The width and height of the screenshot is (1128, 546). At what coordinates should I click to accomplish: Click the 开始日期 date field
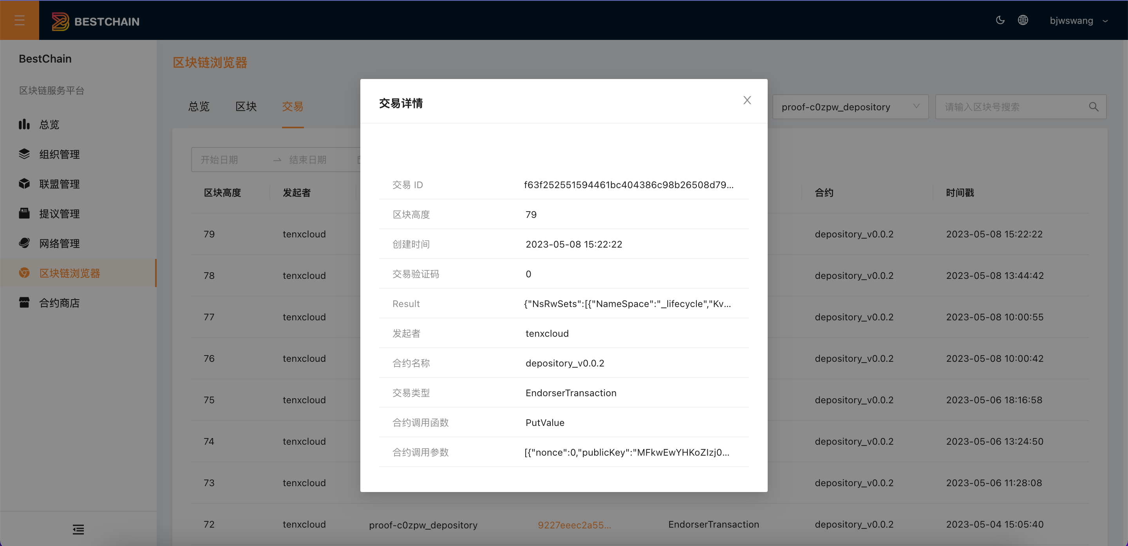pyautogui.click(x=219, y=160)
